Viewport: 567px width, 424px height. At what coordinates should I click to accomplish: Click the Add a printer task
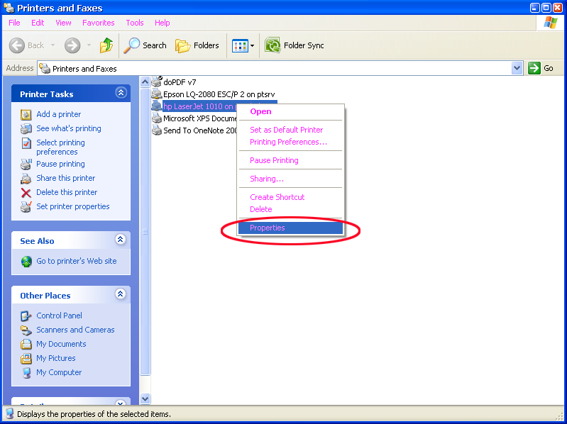tap(58, 114)
